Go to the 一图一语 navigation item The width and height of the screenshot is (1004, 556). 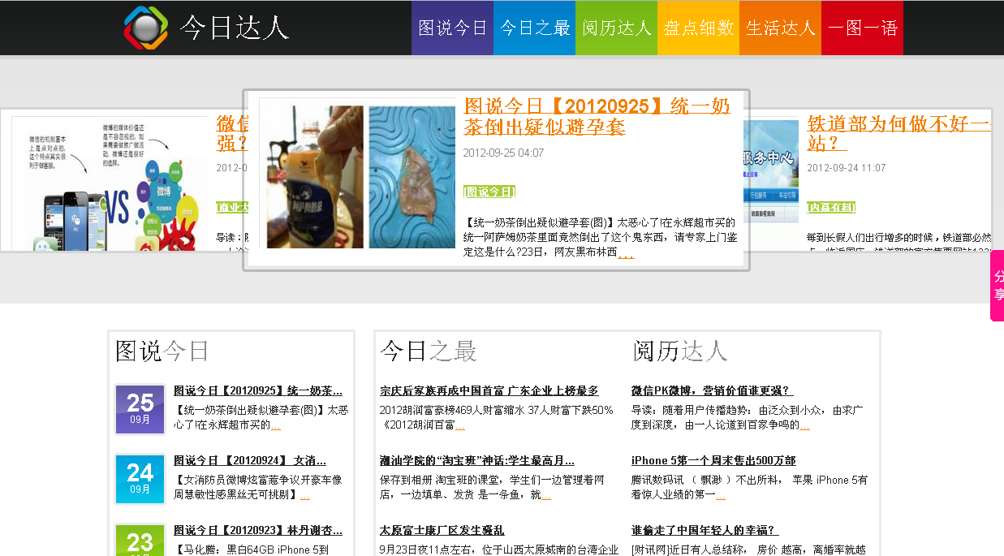(863, 28)
